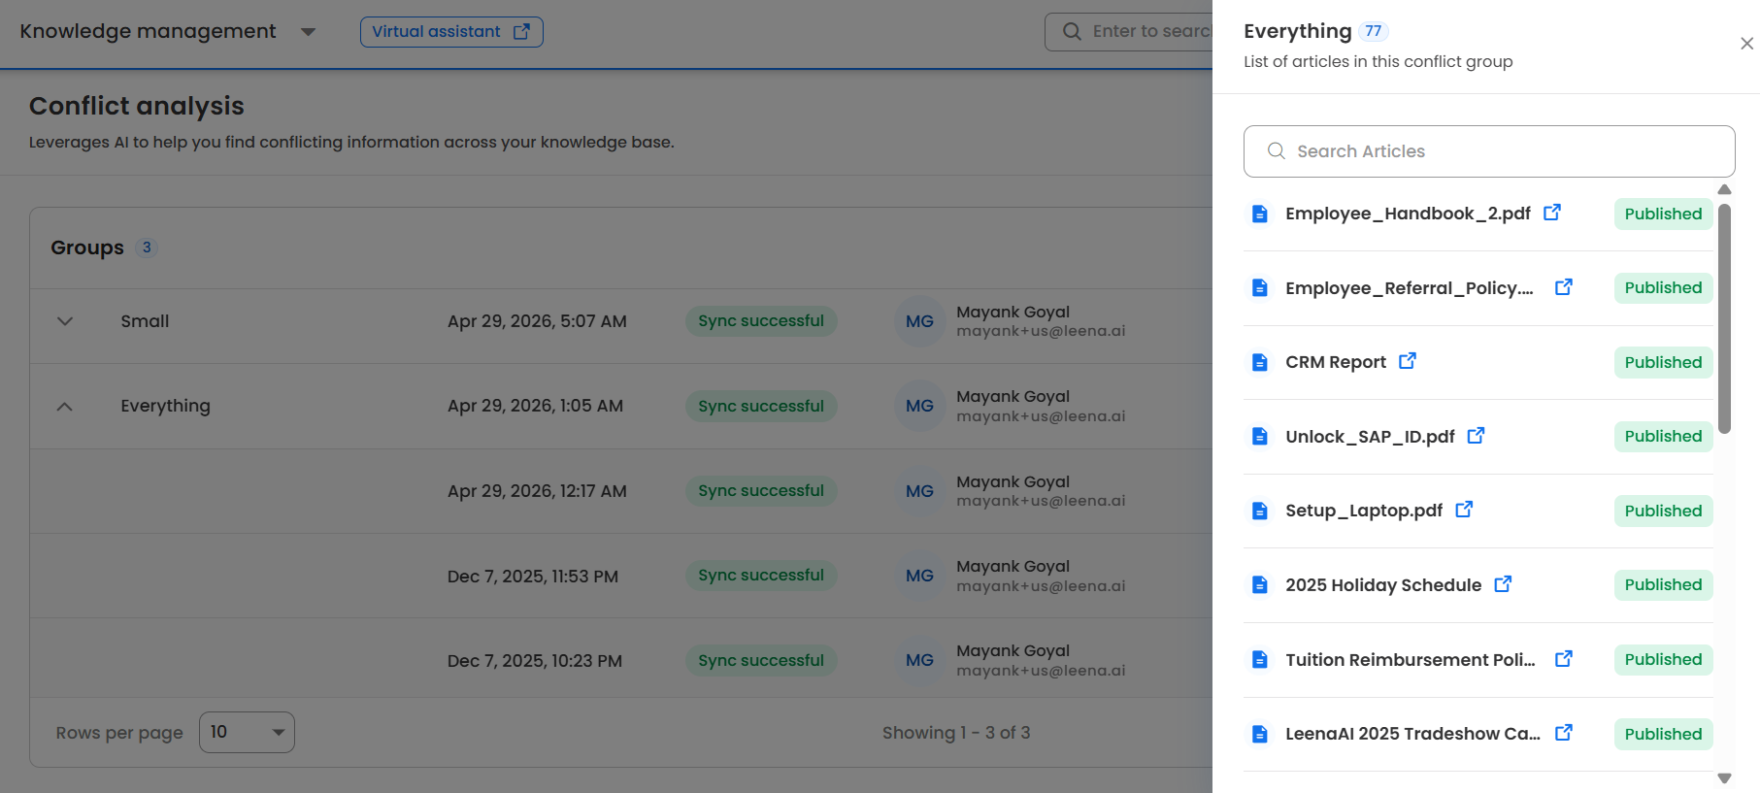Screen dimensions: 1760x793
Task: Click CRM Report article name
Action: point(1336,362)
